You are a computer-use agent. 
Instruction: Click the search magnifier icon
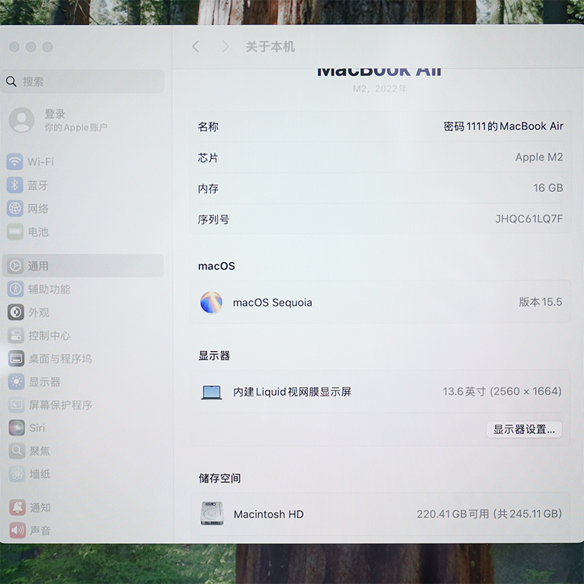click(x=11, y=82)
